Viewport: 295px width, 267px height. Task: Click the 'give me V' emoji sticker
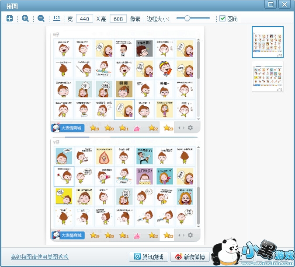pos(64,49)
